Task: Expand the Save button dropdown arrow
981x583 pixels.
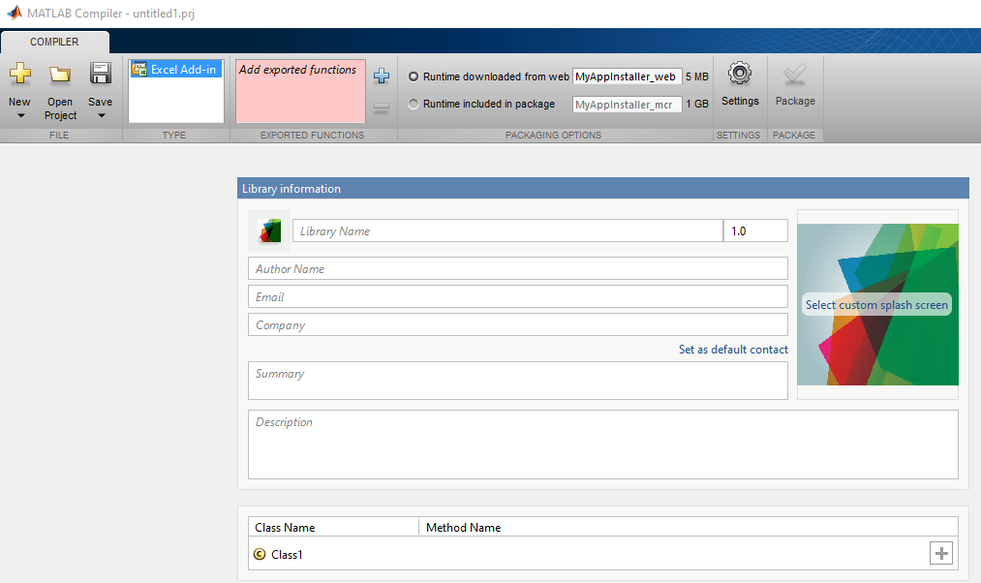Action: pyautogui.click(x=100, y=114)
